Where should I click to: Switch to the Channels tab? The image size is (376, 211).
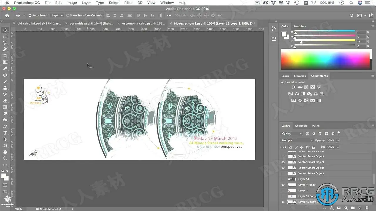coord(301,126)
